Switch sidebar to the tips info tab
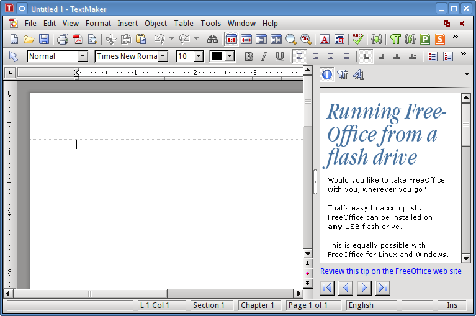Screen dimensions: 476x316 (327, 74)
